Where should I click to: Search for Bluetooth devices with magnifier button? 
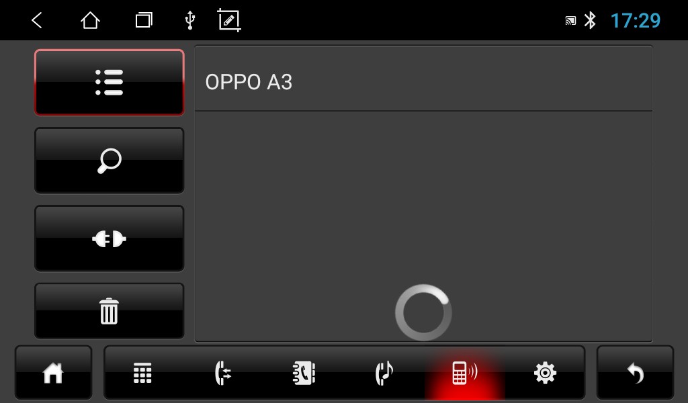pyautogui.click(x=110, y=161)
